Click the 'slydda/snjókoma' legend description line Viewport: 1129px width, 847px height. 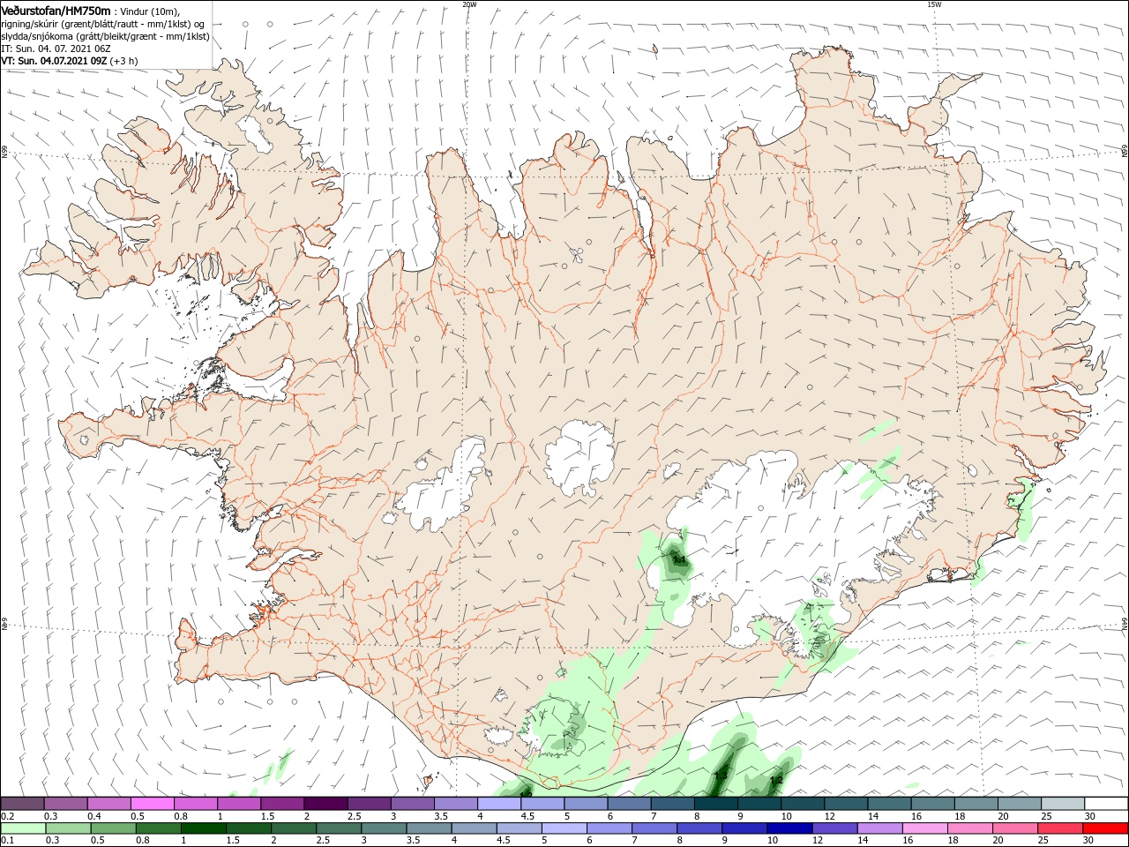coord(106,36)
